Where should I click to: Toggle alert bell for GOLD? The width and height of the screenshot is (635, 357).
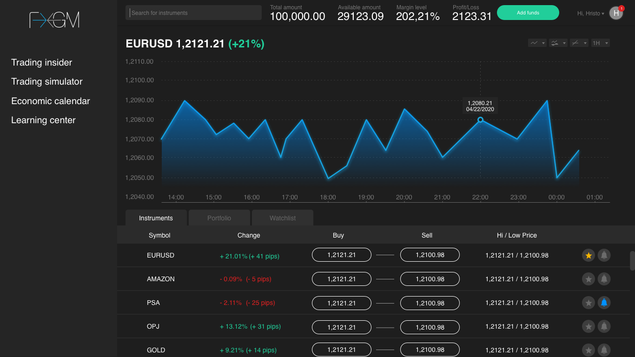point(604,350)
